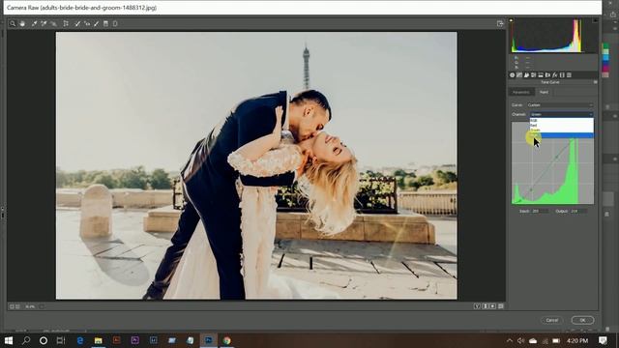
Task: Open the Curve preset dropdown
Action: [x=560, y=105]
